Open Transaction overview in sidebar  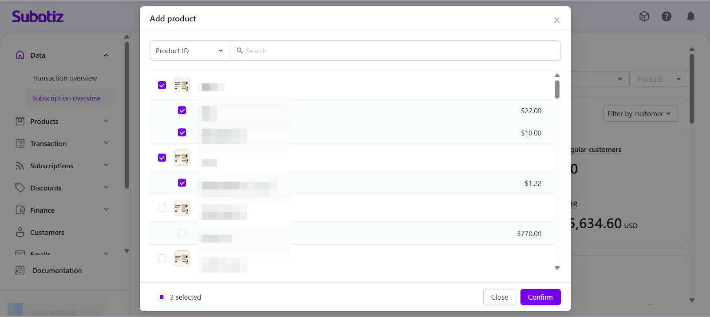(x=64, y=78)
